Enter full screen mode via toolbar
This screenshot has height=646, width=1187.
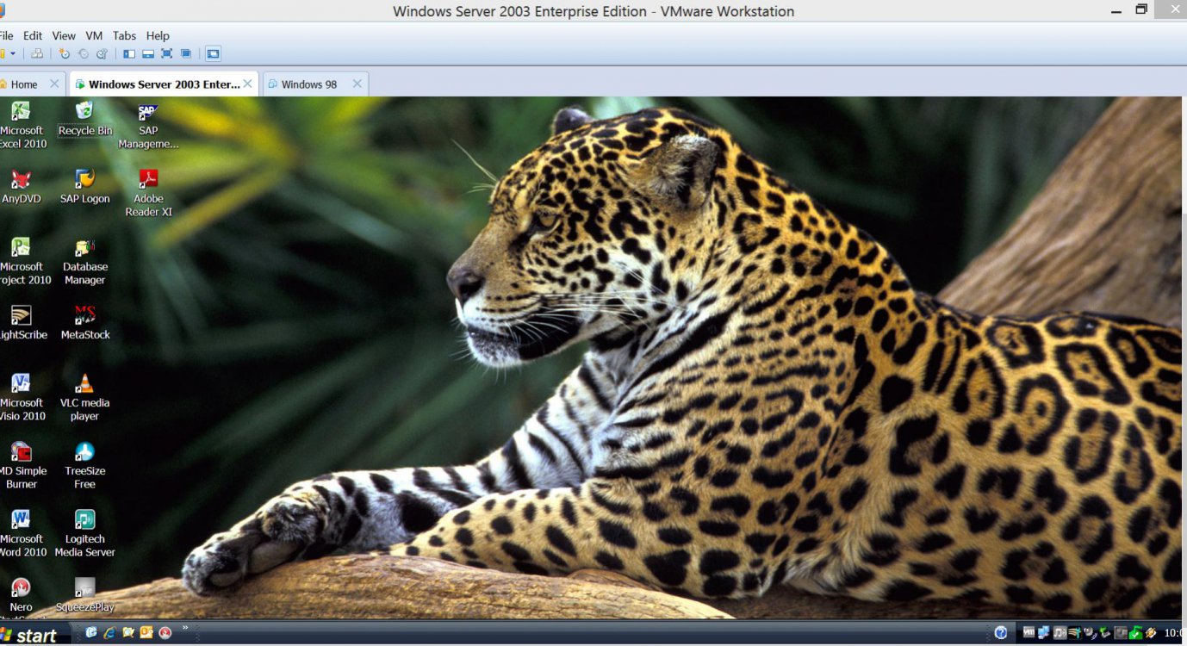pyautogui.click(x=166, y=53)
